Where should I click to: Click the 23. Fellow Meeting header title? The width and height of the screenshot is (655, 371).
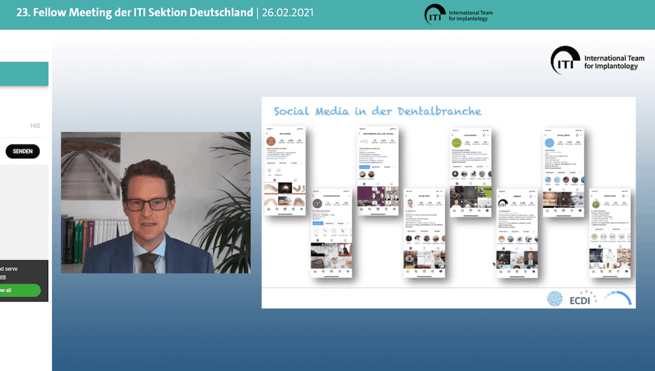click(135, 13)
